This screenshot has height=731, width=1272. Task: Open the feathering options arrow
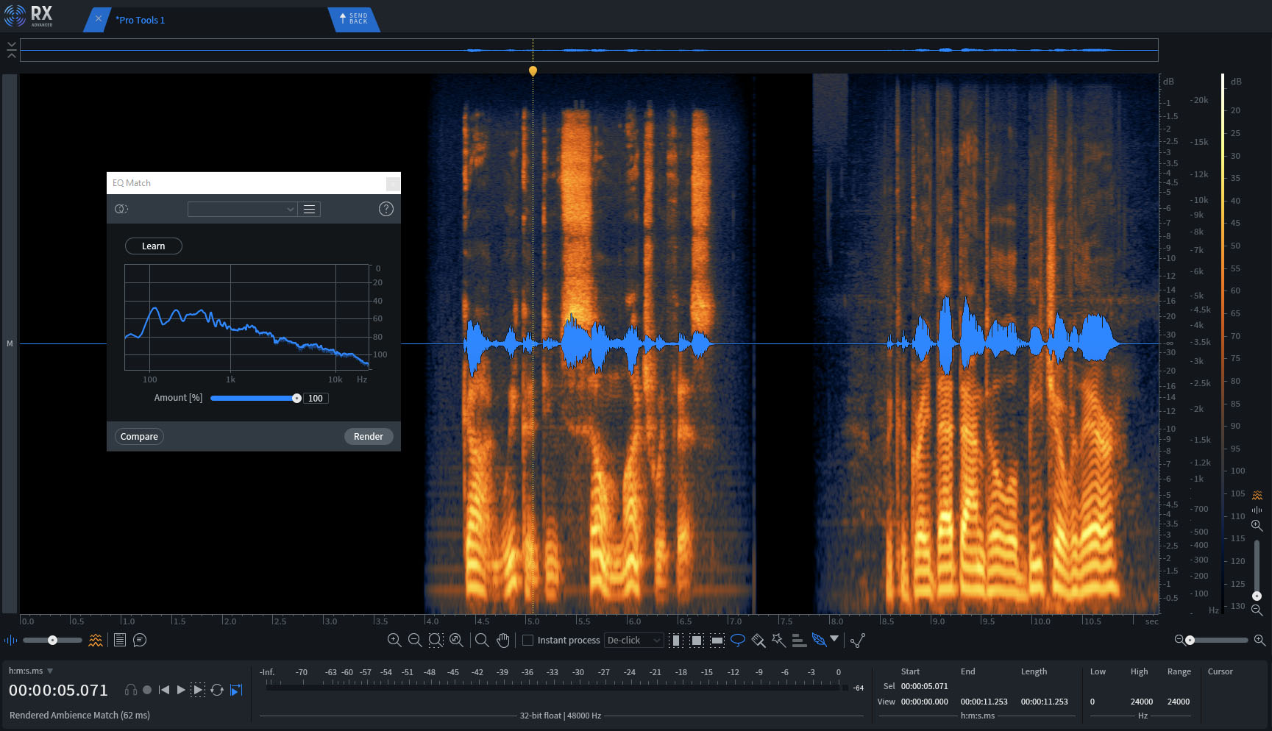[834, 638]
